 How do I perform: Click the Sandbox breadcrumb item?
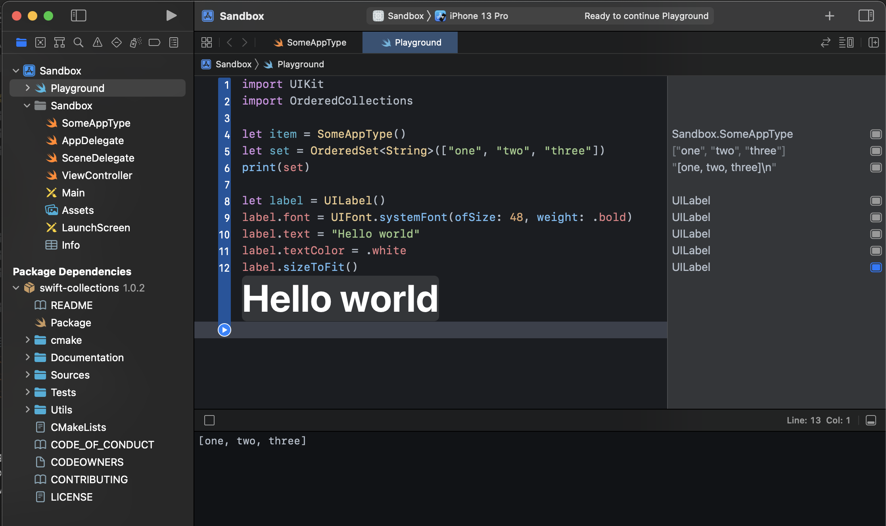232,64
